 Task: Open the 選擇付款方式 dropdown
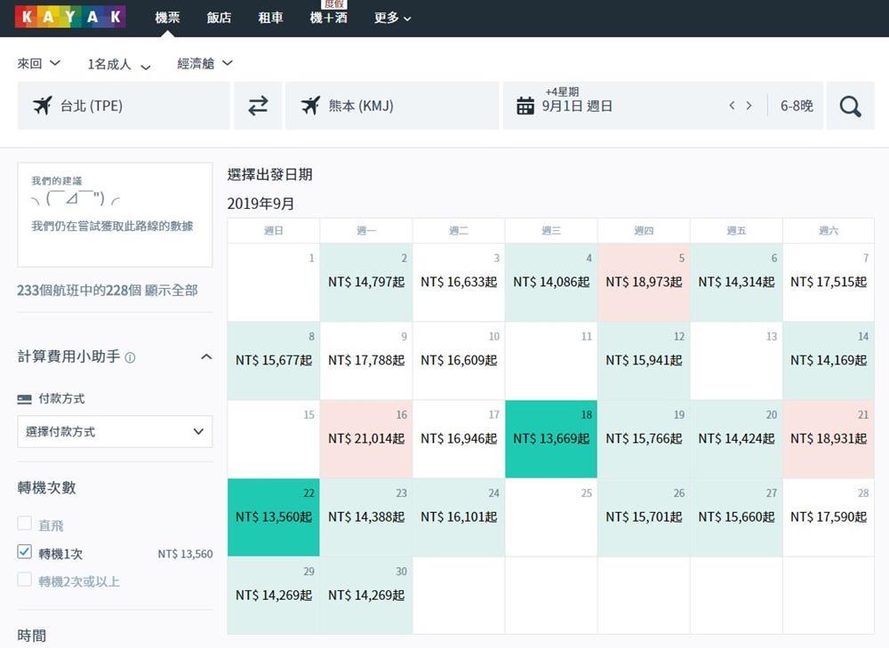coord(115,431)
